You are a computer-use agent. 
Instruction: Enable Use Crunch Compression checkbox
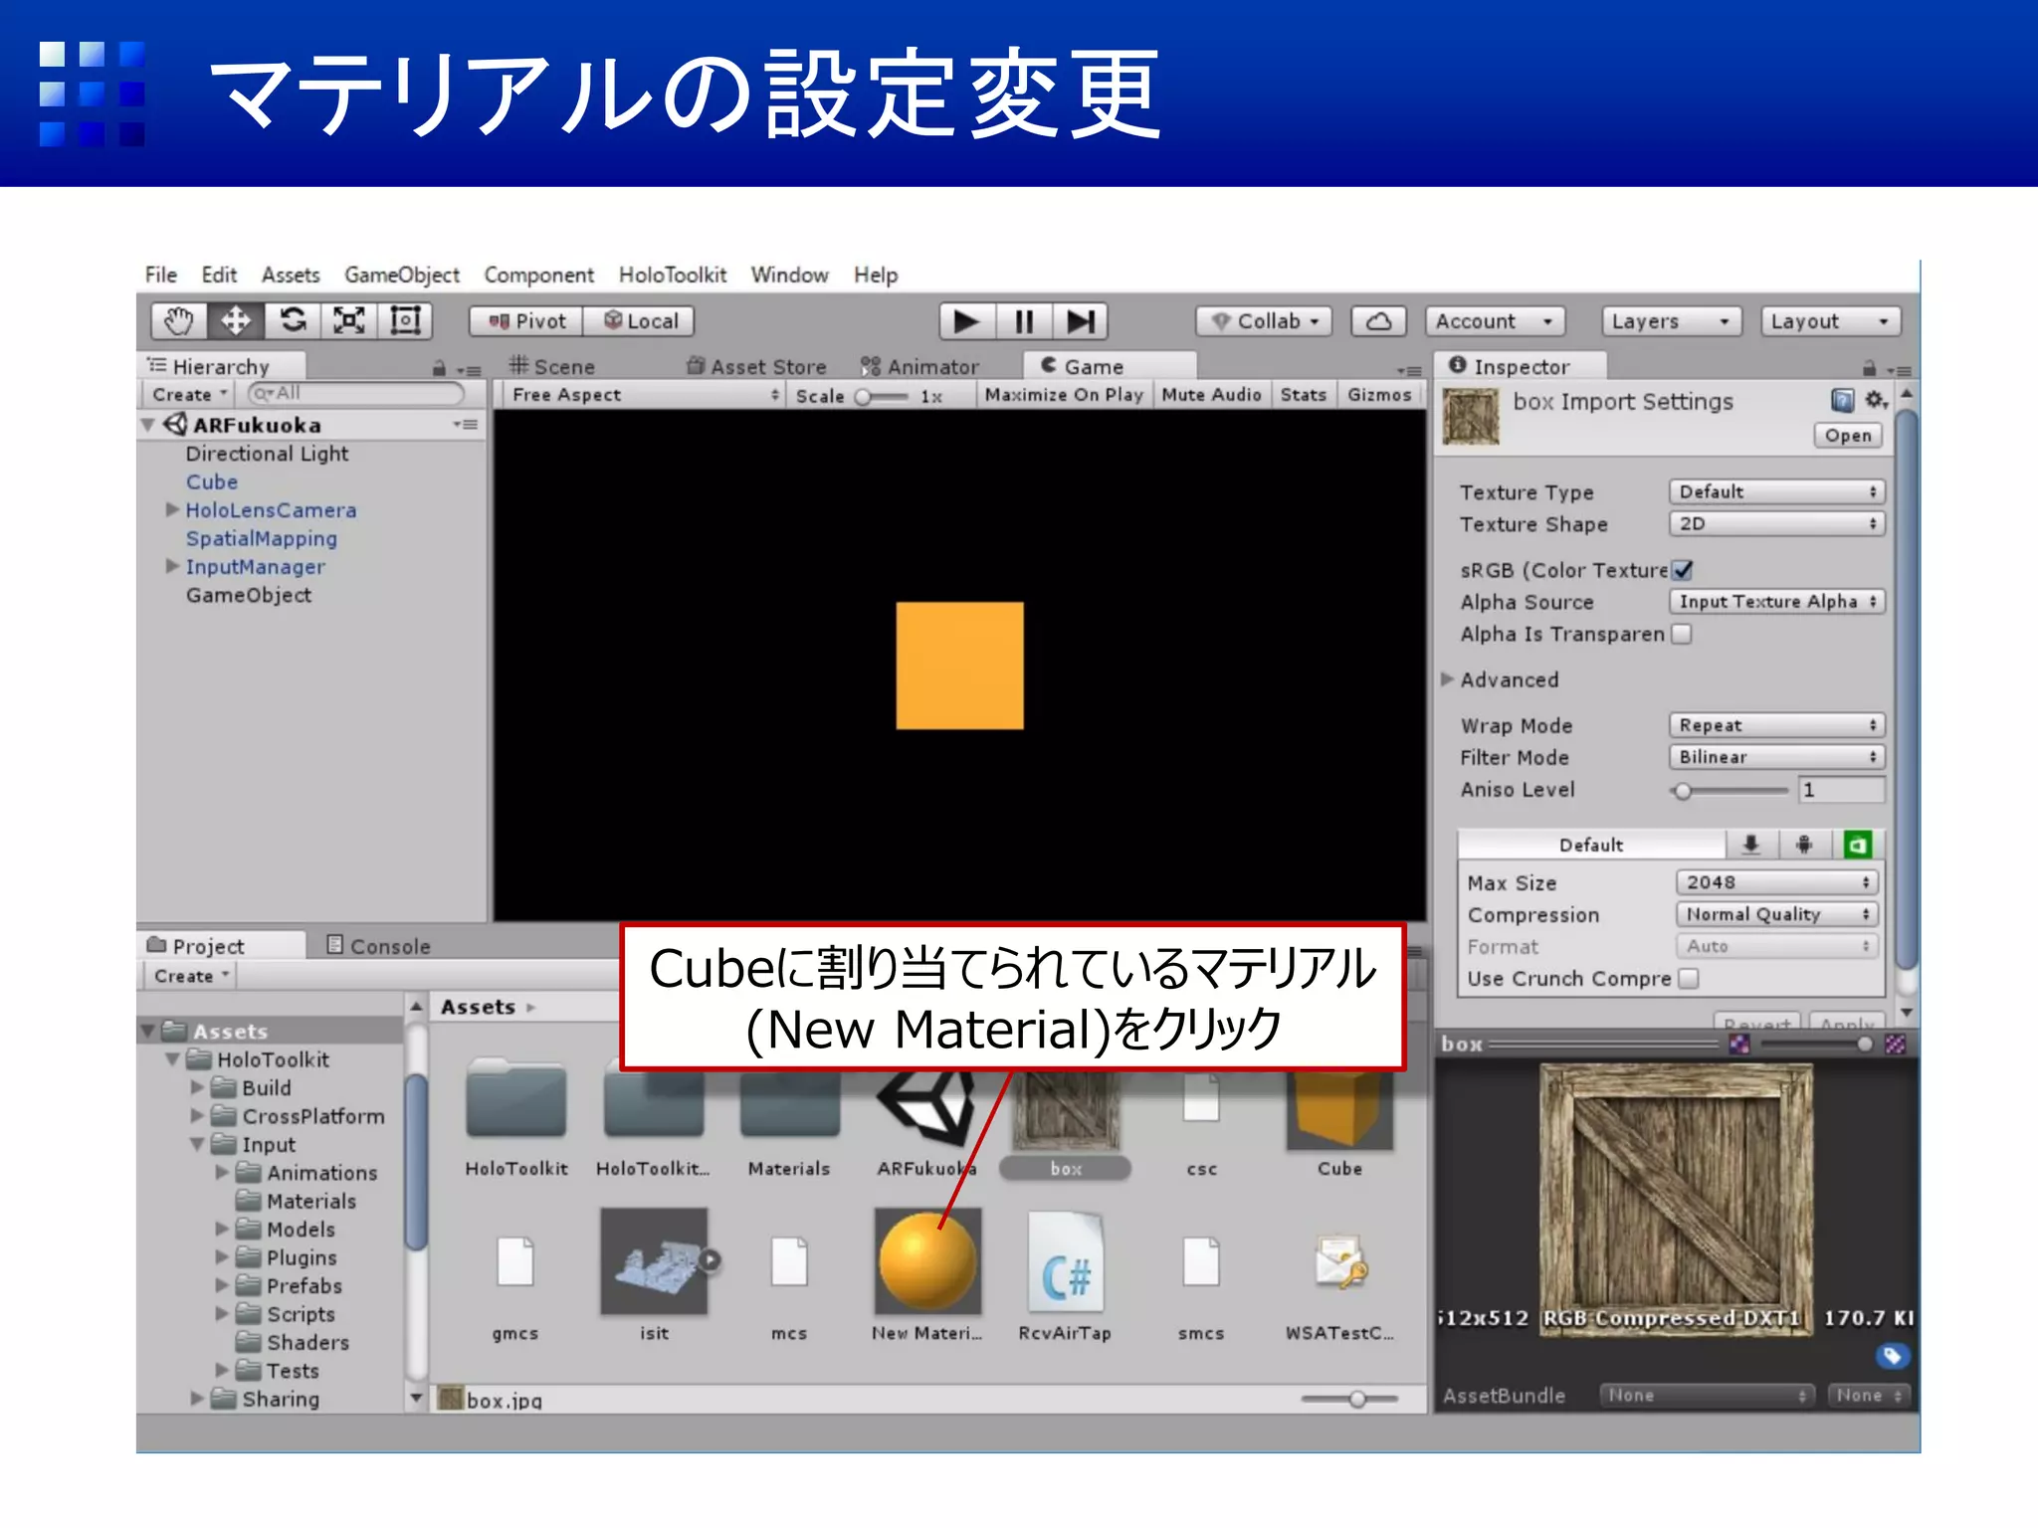coord(1688,979)
